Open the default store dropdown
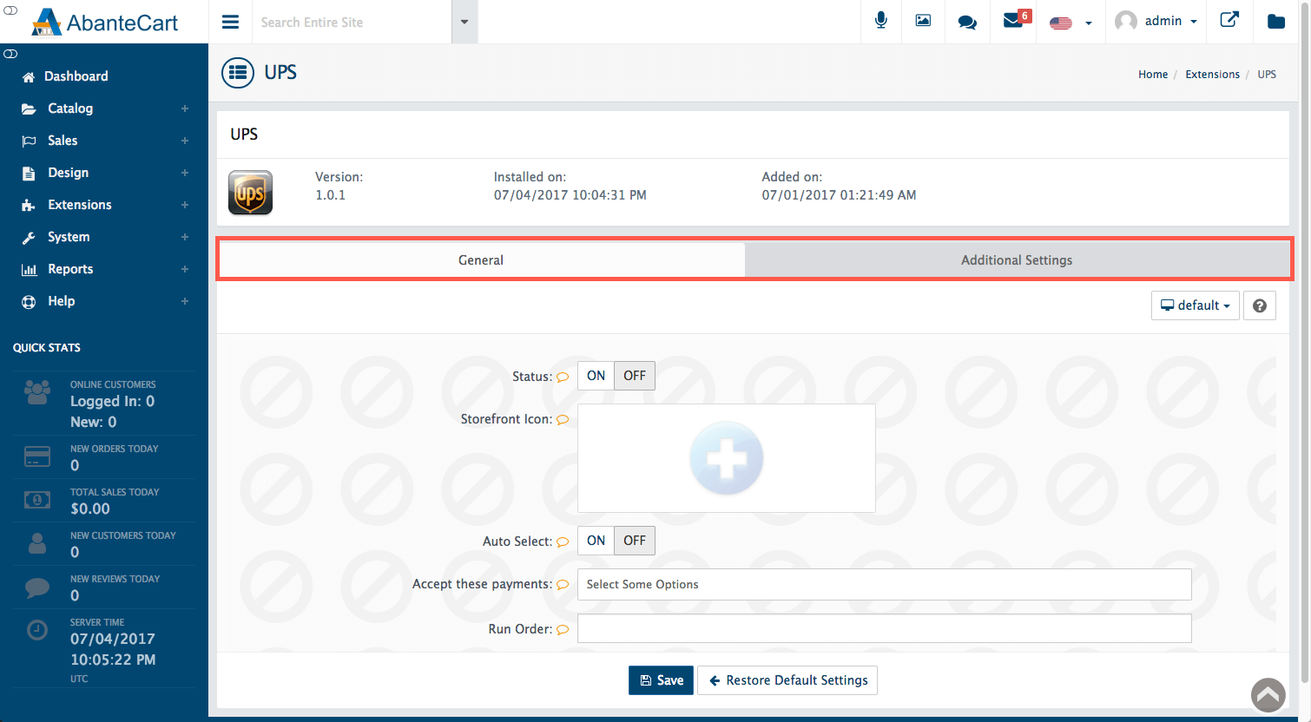 [x=1196, y=305]
